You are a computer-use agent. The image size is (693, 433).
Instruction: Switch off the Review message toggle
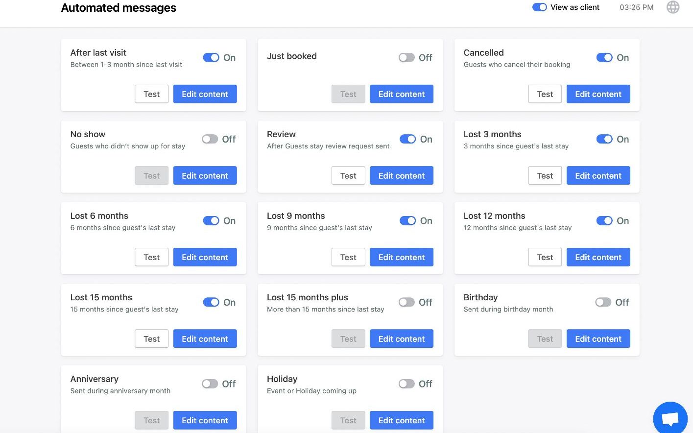[407, 139]
